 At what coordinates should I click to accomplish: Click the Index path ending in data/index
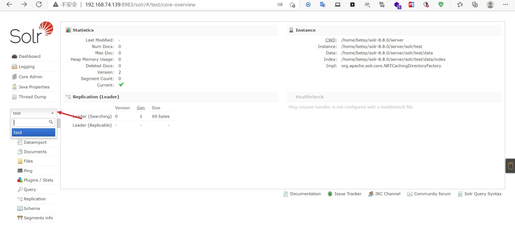393,59
